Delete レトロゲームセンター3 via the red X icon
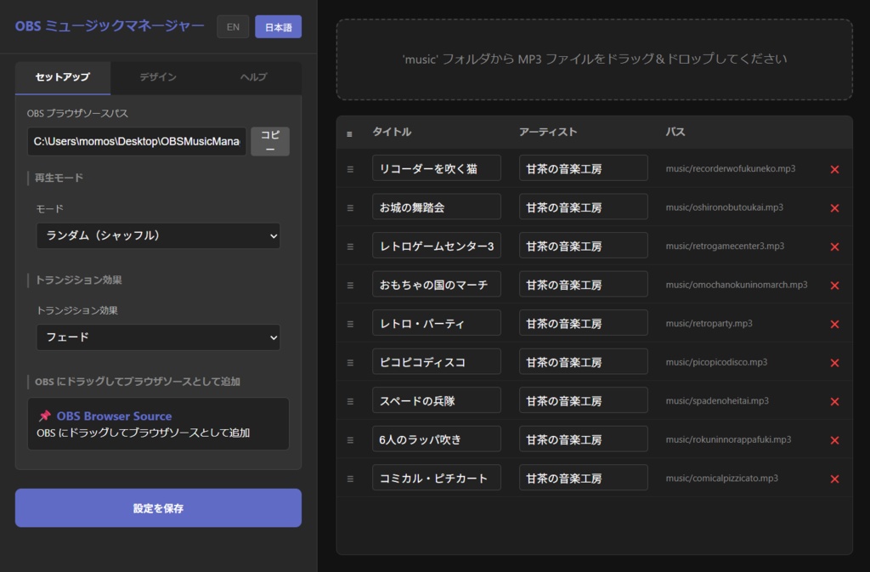The image size is (870, 572). (833, 246)
